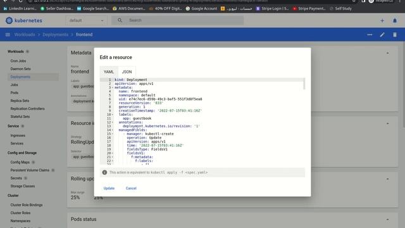Place cursor on 'kind: Deployment' line

(131, 80)
